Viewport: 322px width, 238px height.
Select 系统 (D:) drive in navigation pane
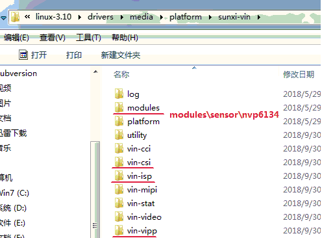click(x=13, y=208)
